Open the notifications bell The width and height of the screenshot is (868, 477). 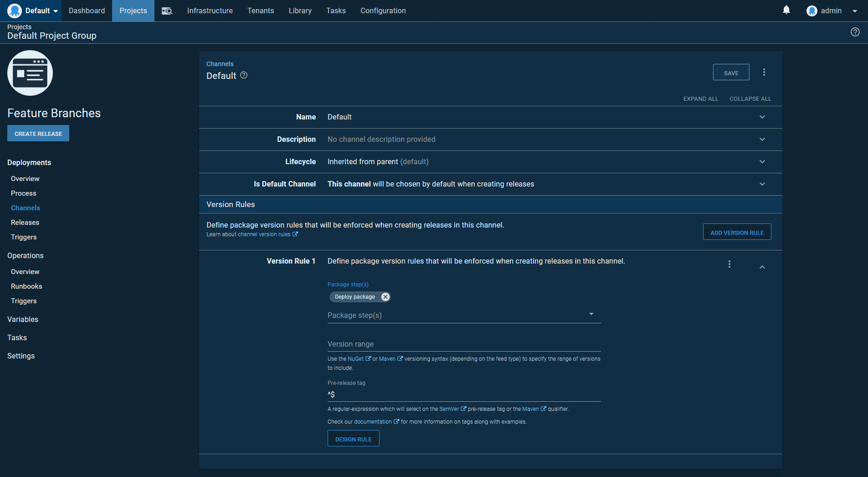[x=786, y=10]
